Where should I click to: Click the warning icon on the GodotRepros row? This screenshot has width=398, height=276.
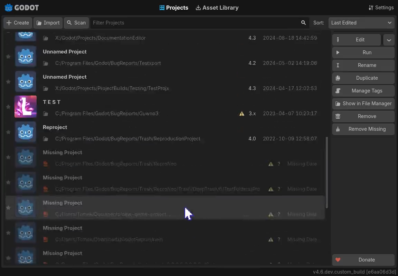[271, 239]
